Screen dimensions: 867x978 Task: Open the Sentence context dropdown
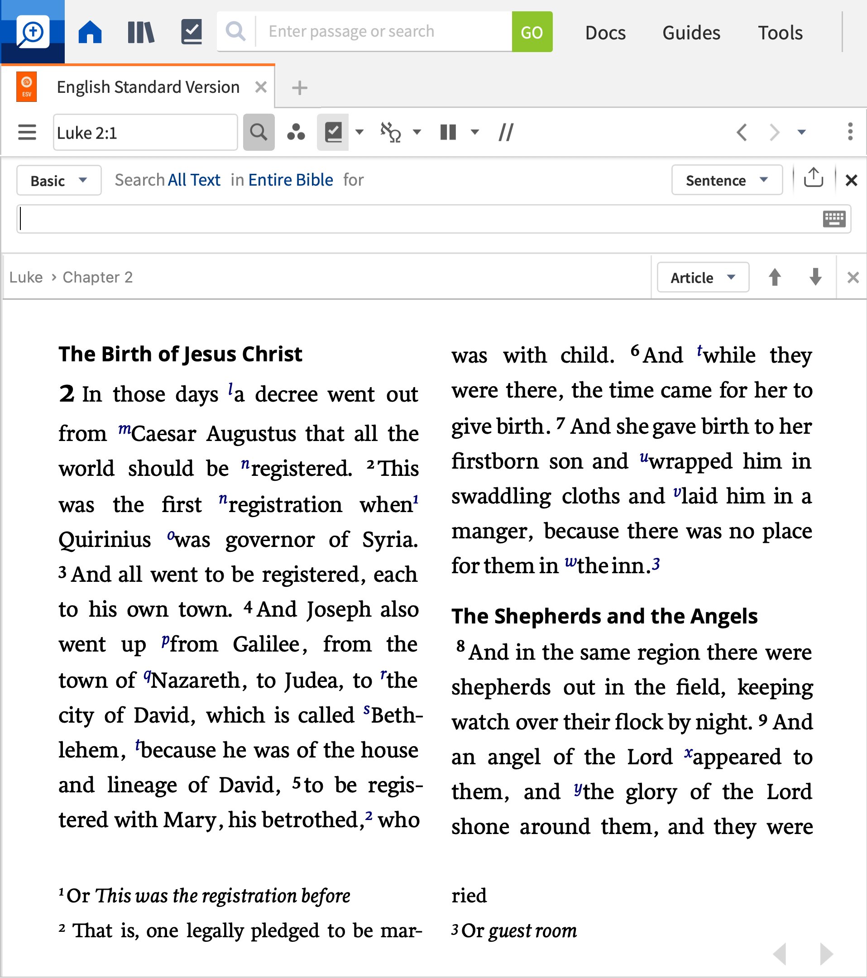pos(727,180)
